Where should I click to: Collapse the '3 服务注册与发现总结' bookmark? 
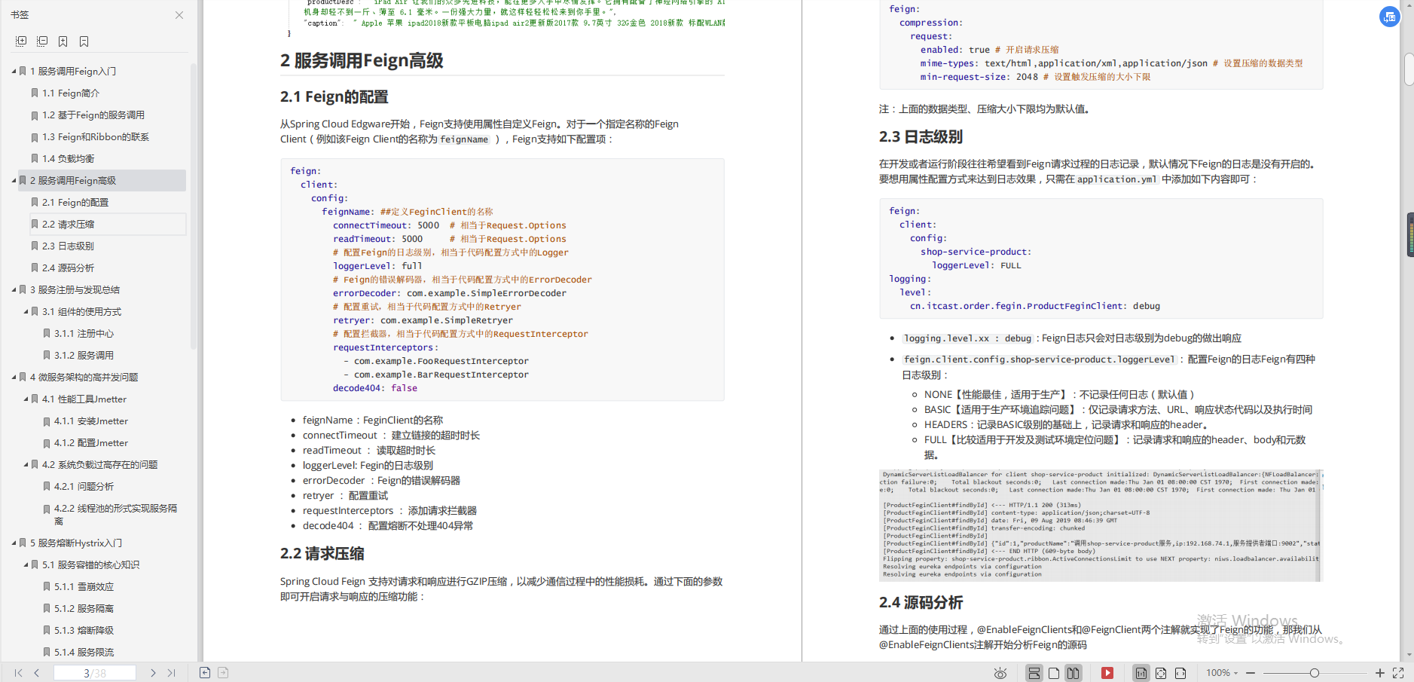pos(14,289)
